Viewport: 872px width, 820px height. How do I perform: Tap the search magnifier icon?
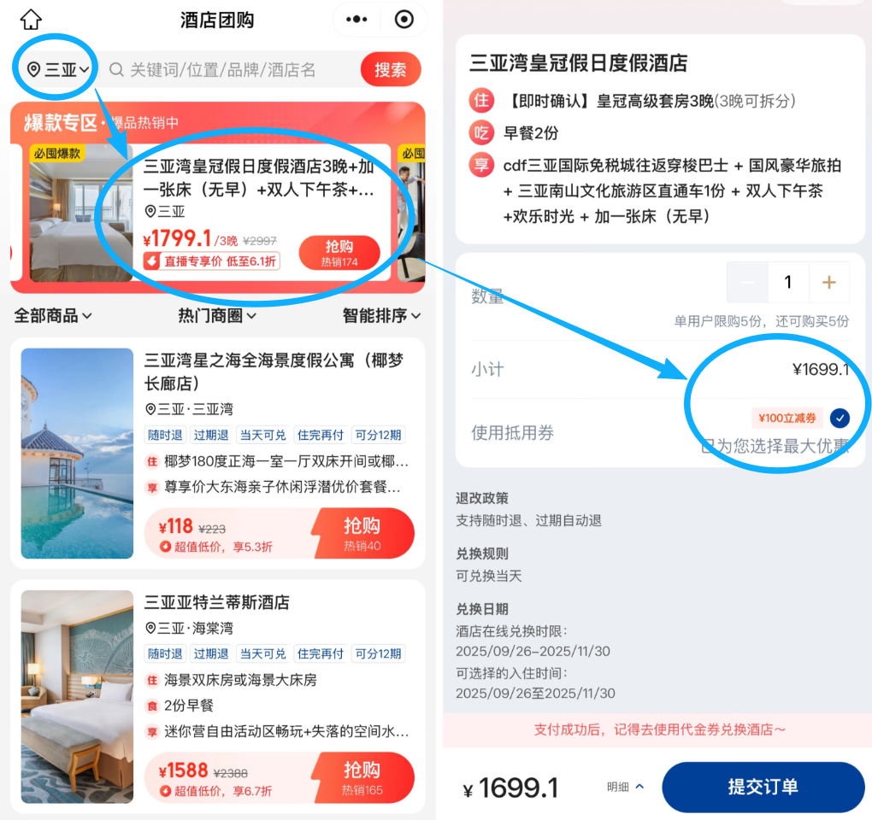[116, 69]
